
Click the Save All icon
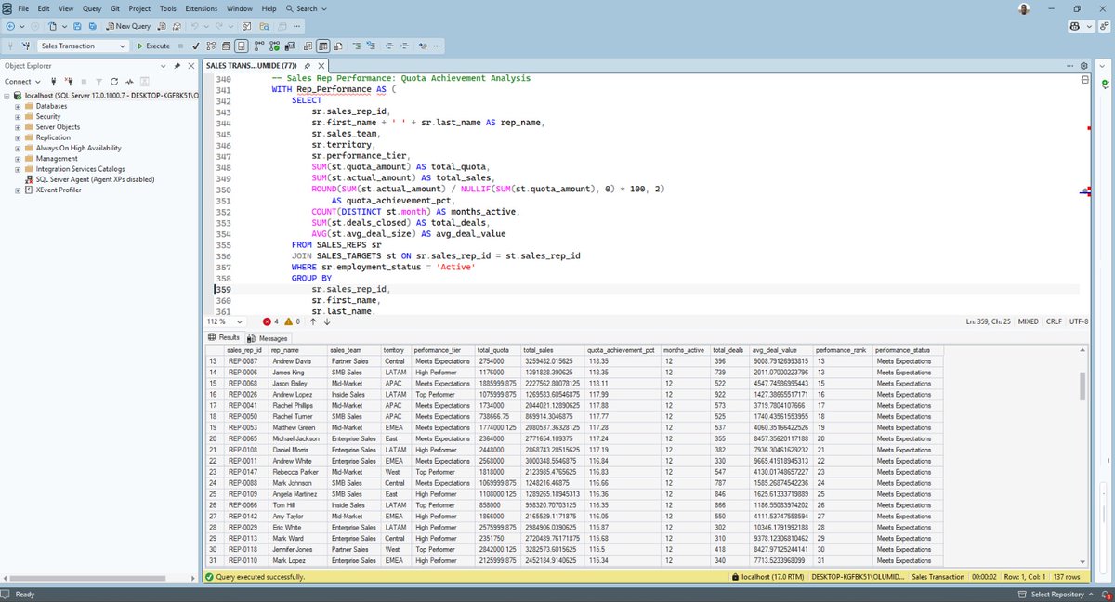93,26
